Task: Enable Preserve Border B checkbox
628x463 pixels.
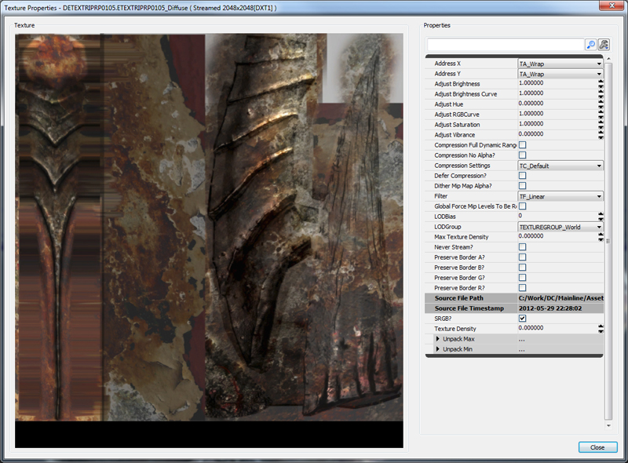Action: point(522,268)
